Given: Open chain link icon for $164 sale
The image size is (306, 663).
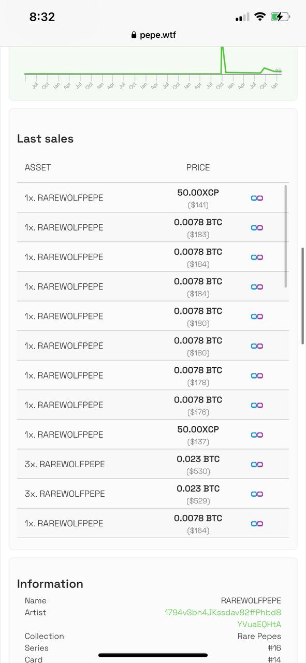Looking at the screenshot, I should pyautogui.click(x=257, y=523).
